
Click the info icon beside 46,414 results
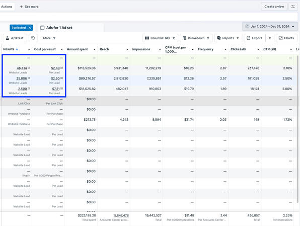(x=29, y=68)
